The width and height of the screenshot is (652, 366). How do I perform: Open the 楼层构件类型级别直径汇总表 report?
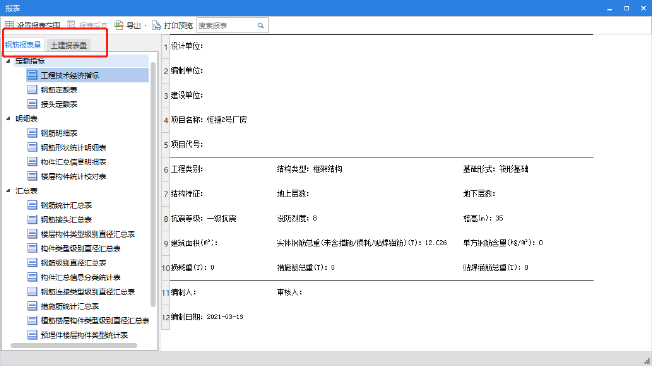click(x=88, y=234)
